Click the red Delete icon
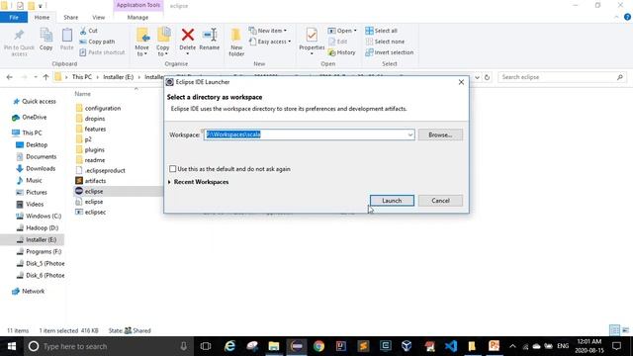Viewport: 633px width, 356px height. click(187, 35)
